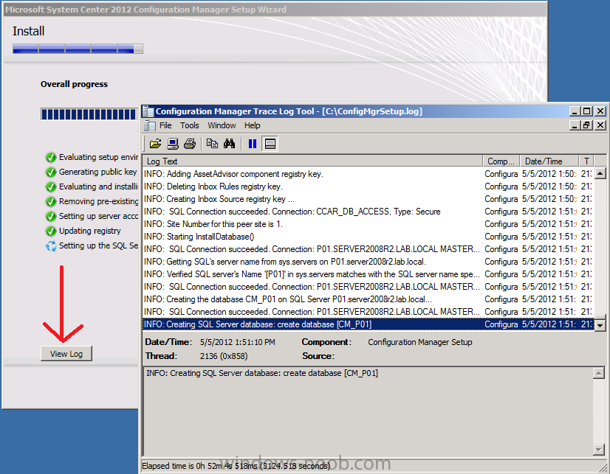Click the details pane scroll down arrow
This screenshot has width=610, height=474.
click(599, 450)
